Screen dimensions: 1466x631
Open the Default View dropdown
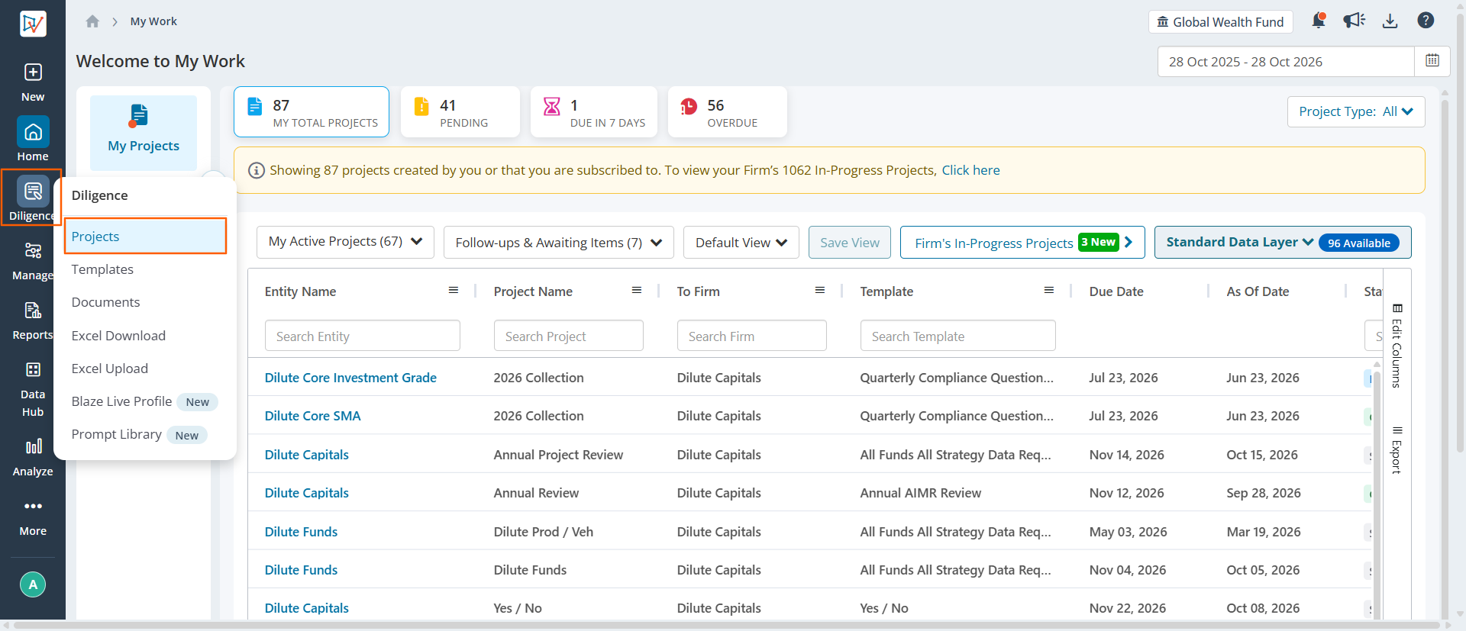tap(741, 243)
